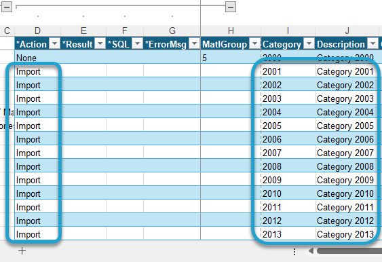Select the *Action header cell text
Viewport: 382px width, 262px height.
click(31, 44)
